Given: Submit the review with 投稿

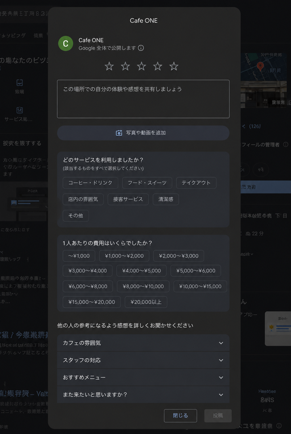Looking at the screenshot, I should pos(218,416).
